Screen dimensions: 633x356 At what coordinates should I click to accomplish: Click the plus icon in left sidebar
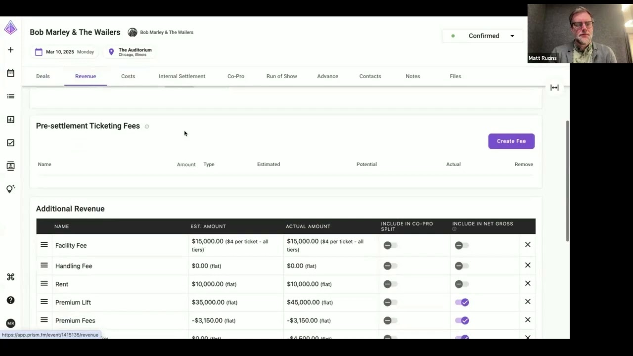10,50
